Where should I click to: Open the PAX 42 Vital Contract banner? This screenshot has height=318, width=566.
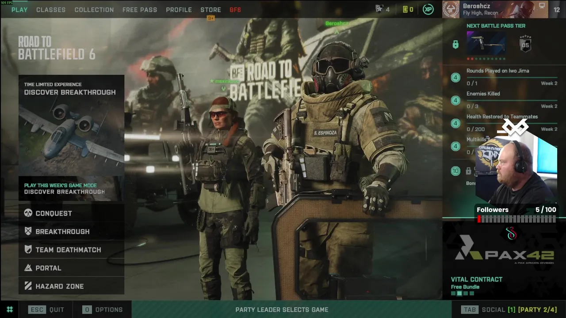pos(504,258)
